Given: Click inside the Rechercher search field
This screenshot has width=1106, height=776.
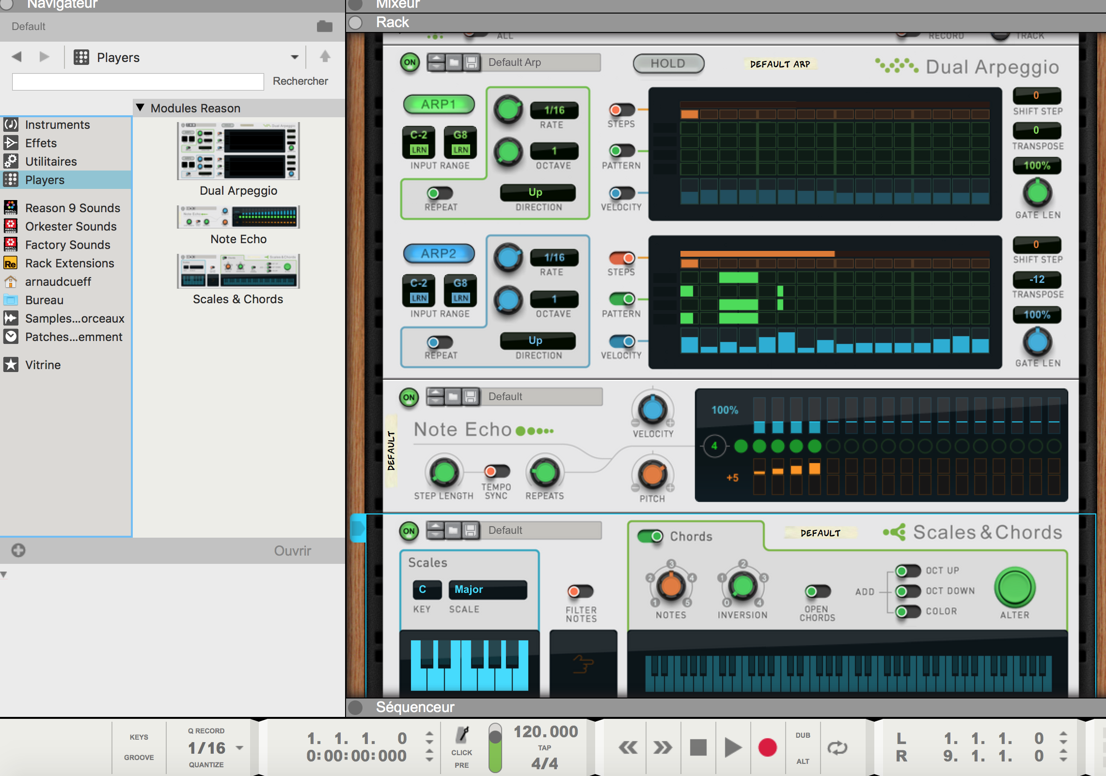Looking at the screenshot, I should 137,81.
